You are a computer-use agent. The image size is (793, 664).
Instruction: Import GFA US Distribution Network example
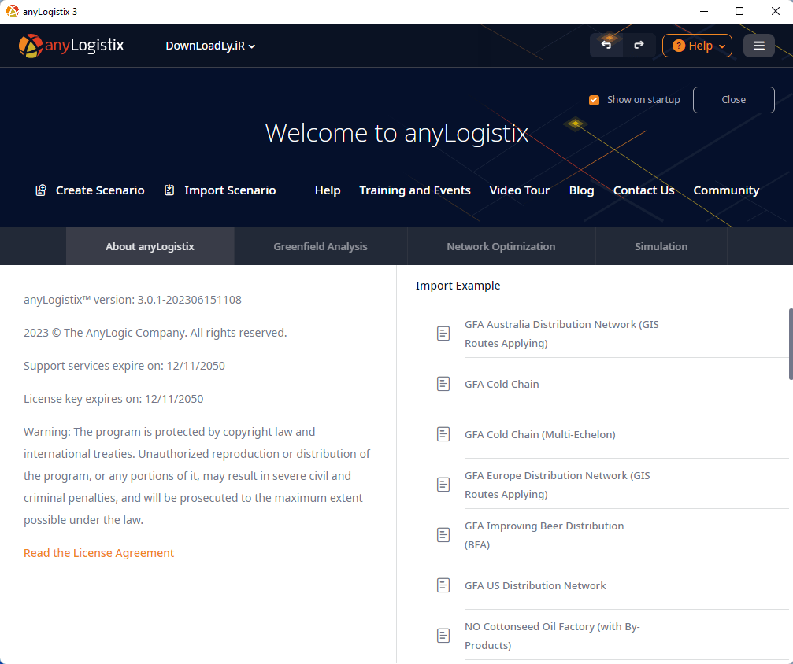pos(535,585)
